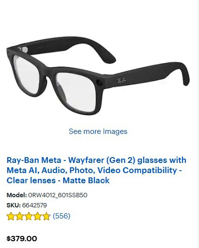The width and height of the screenshot is (199, 248).
Task: Click the bold SKU: label
Action: coord(14,205)
